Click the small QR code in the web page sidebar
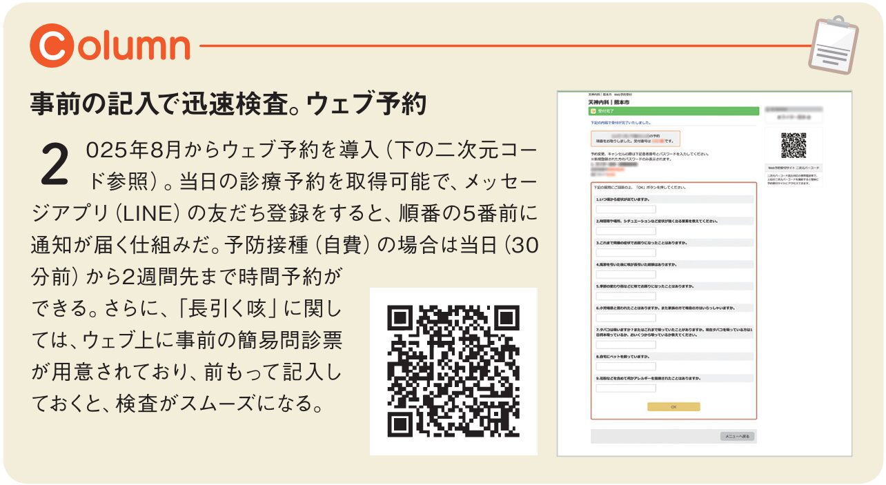Image resolution: width=886 pixels, height=485 pixels. click(x=793, y=145)
